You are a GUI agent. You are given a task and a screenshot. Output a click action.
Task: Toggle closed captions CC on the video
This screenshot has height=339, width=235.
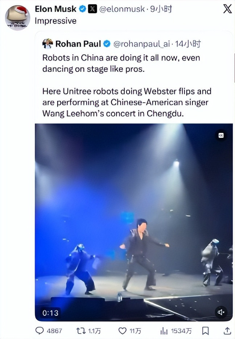(221, 135)
